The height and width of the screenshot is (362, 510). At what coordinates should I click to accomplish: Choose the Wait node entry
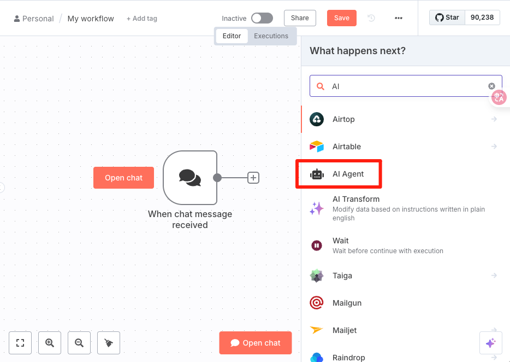click(405, 246)
